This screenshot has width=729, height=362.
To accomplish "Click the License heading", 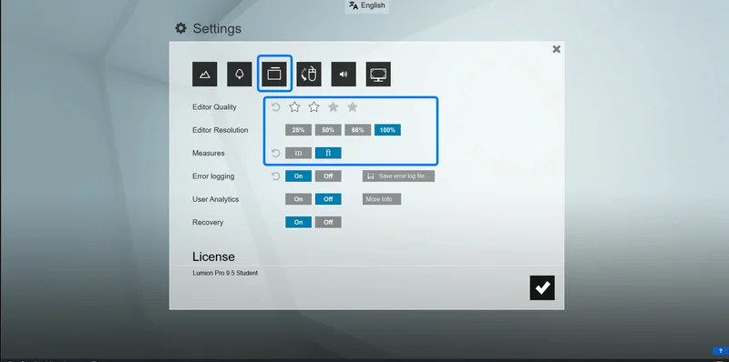I will click(x=213, y=256).
